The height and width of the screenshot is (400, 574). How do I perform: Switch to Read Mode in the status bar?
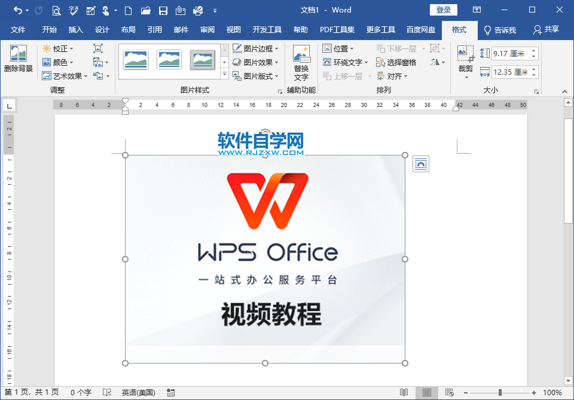[405, 393]
